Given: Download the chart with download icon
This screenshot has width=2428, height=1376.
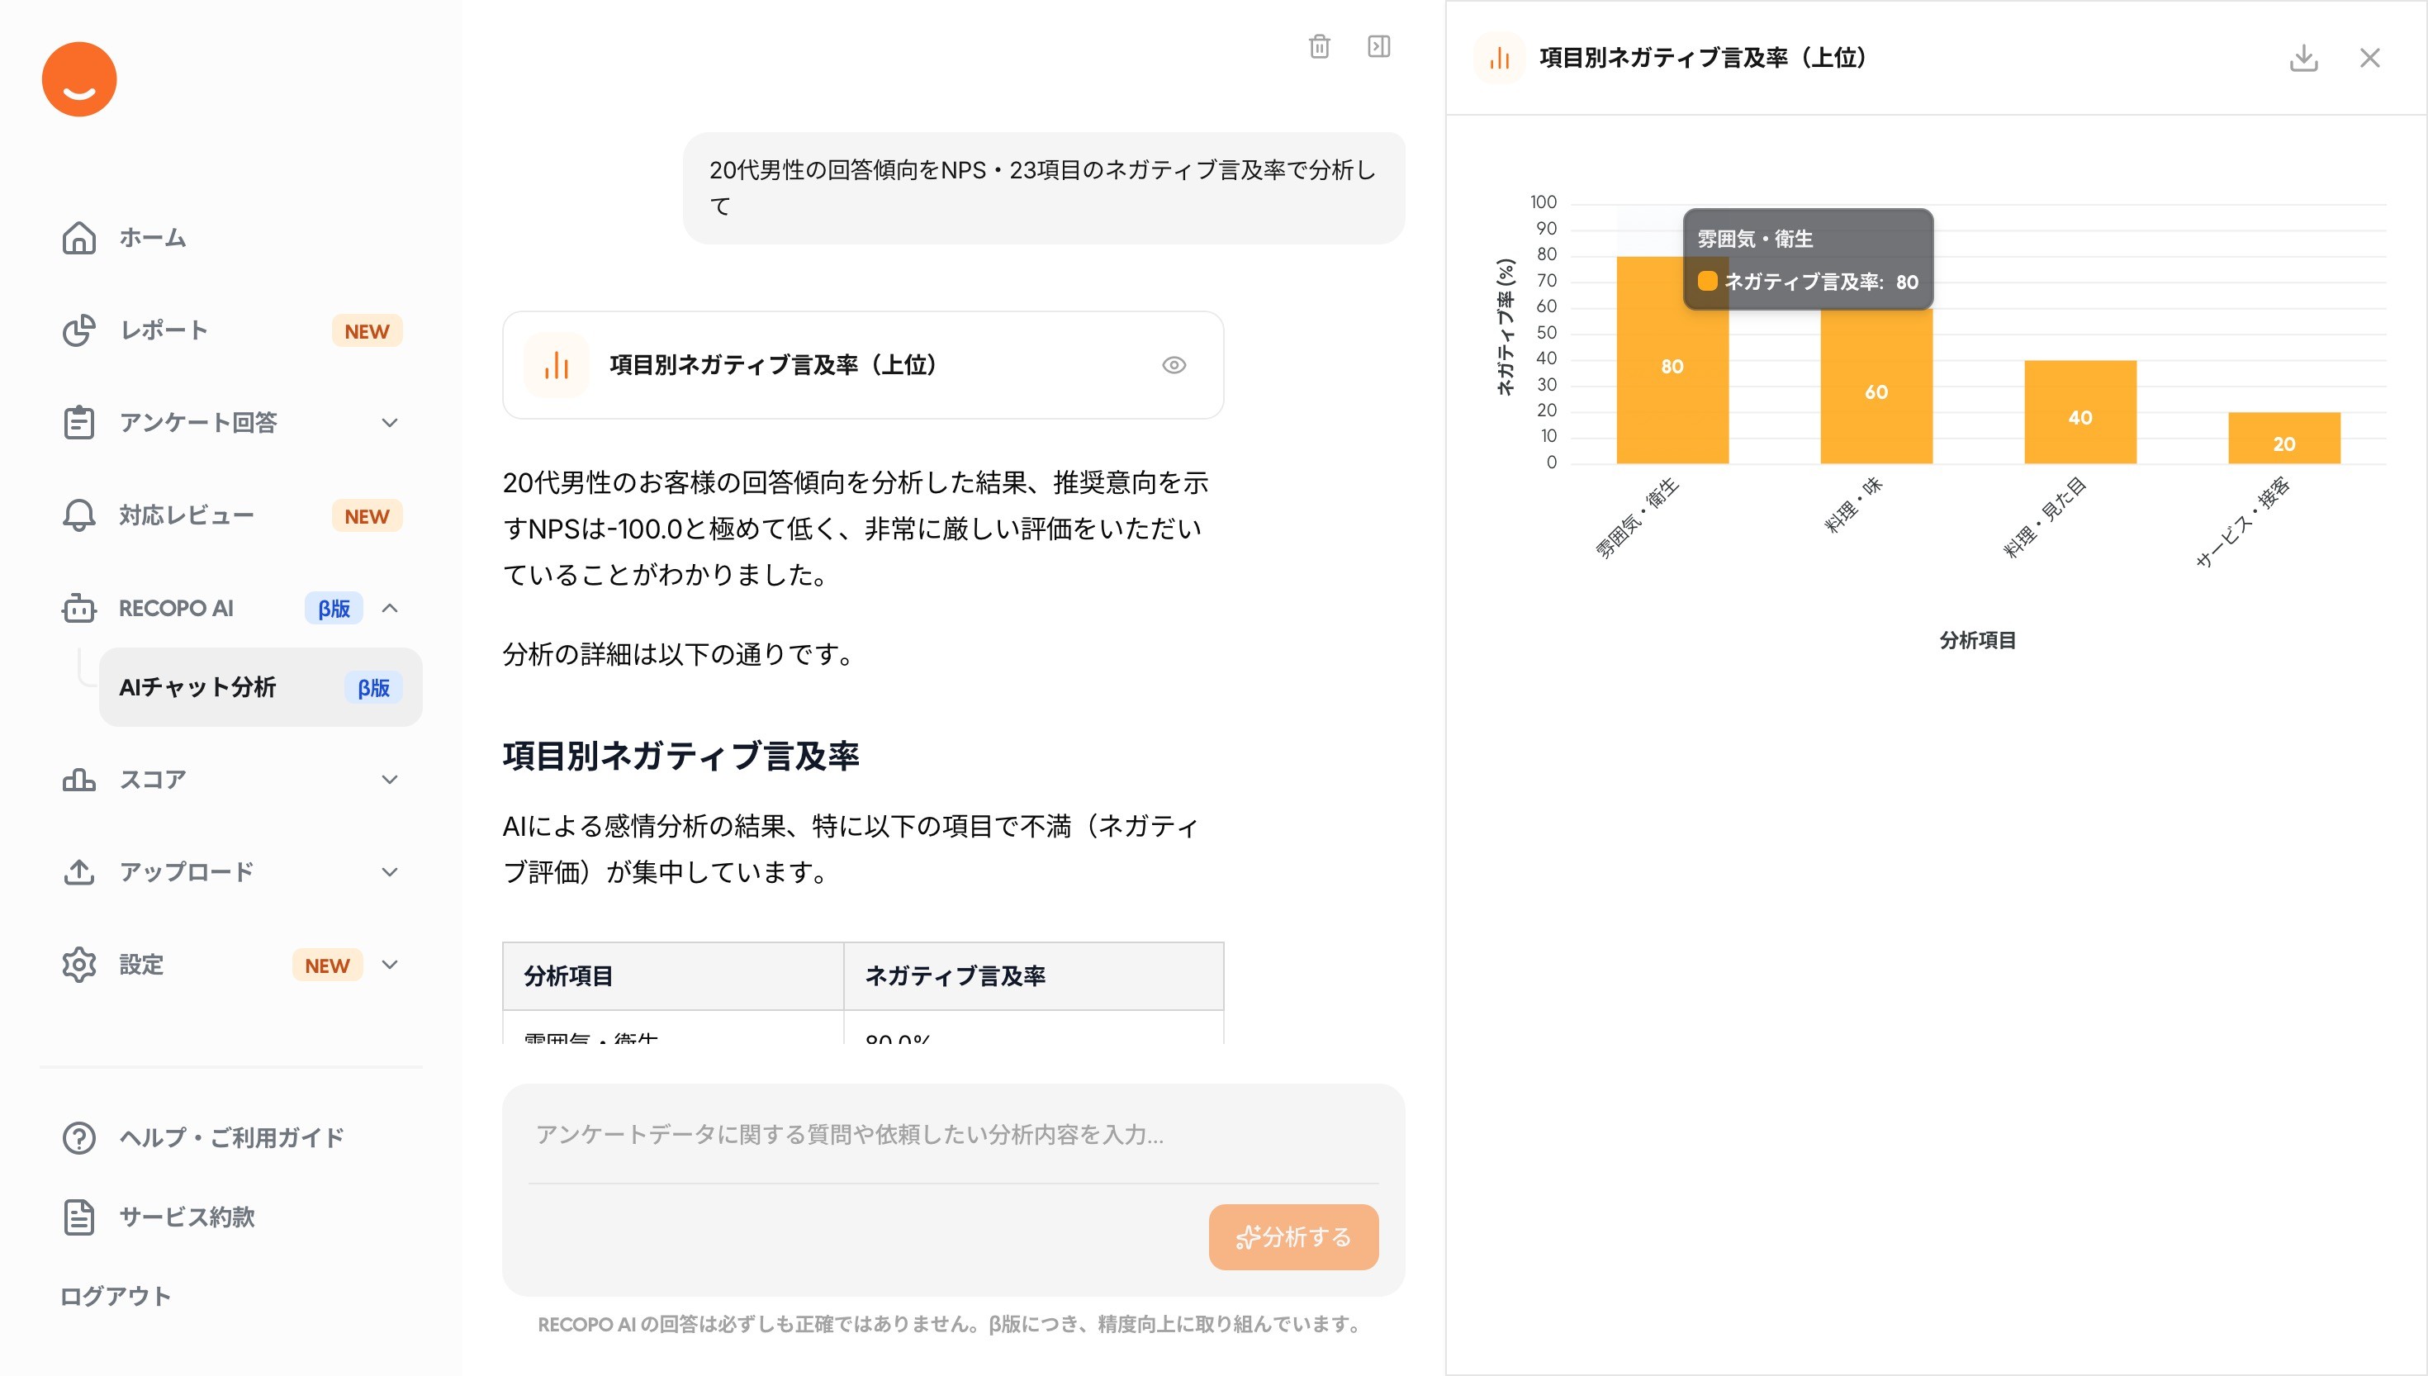Looking at the screenshot, I should pos(2303,58).
